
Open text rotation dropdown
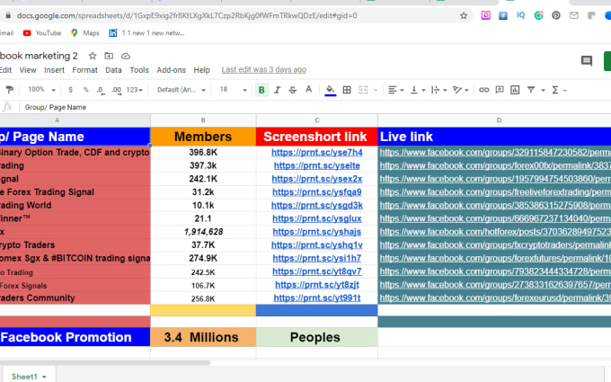click(460, 90)
